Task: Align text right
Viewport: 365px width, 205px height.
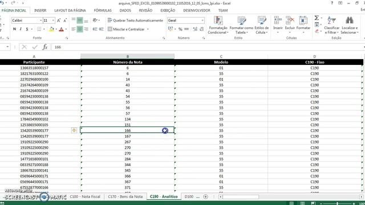Action: (86, 29)
